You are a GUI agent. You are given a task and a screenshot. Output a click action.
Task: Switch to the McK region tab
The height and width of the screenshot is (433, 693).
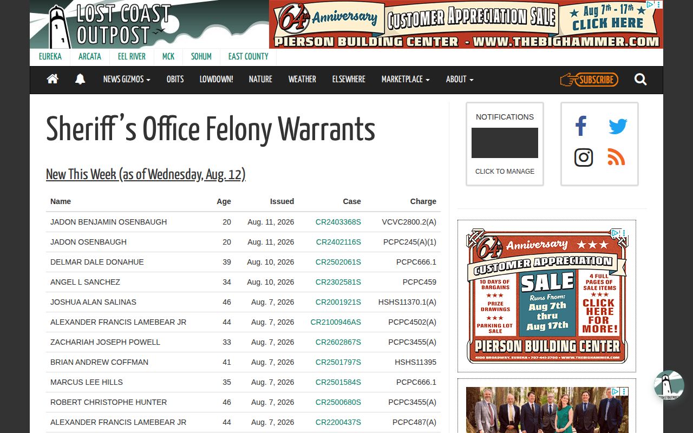(168, 56)
